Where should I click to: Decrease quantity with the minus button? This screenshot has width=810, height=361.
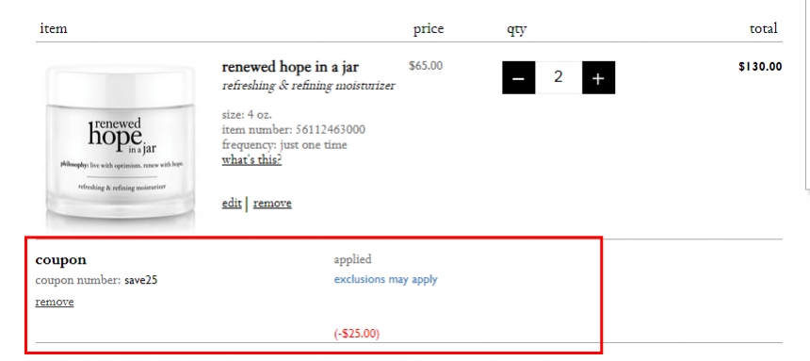518,77
